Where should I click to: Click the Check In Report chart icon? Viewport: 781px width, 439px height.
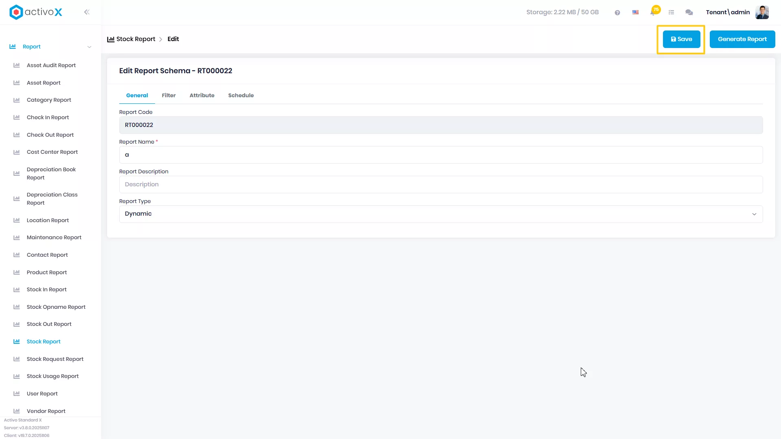pos(17,117)
